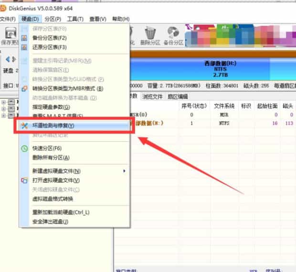This screenshot has height=272, width=296.
Task: Expand the first disk tree node
Action: click(4, 102)
